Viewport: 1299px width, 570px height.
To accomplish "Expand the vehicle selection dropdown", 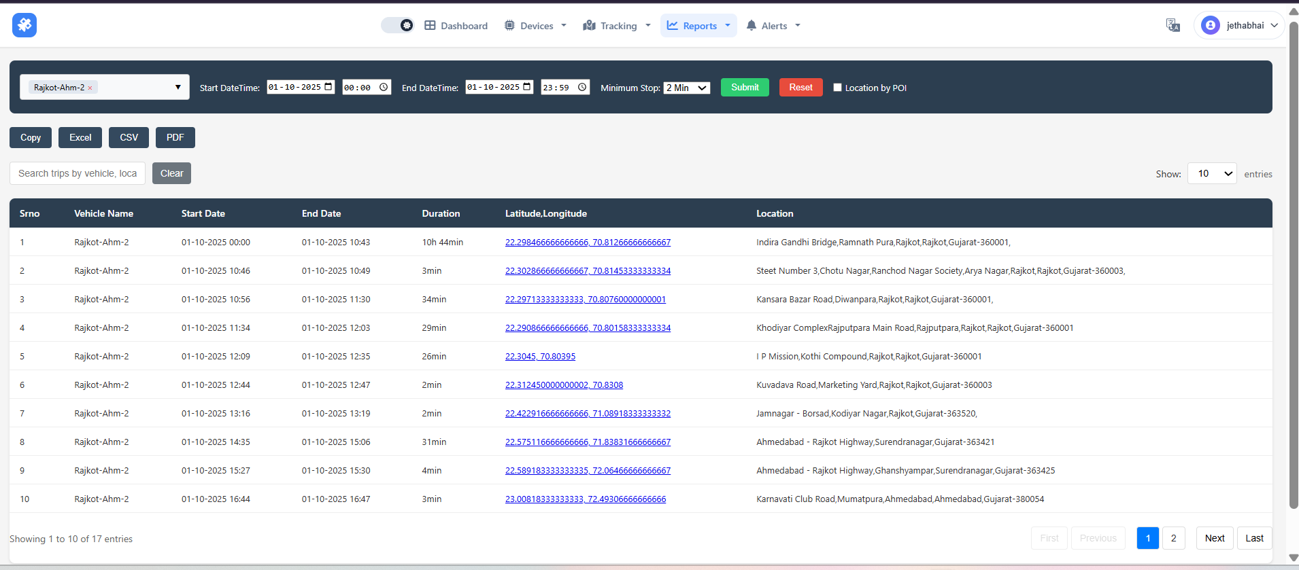I will pyautogui.click(x=178, y=87).
